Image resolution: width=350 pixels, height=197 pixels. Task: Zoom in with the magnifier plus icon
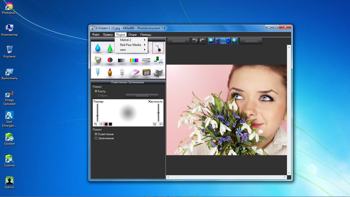click(x=234, y=41)
